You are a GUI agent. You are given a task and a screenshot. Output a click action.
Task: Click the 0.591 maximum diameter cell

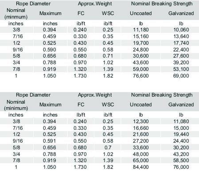(50, 141)
